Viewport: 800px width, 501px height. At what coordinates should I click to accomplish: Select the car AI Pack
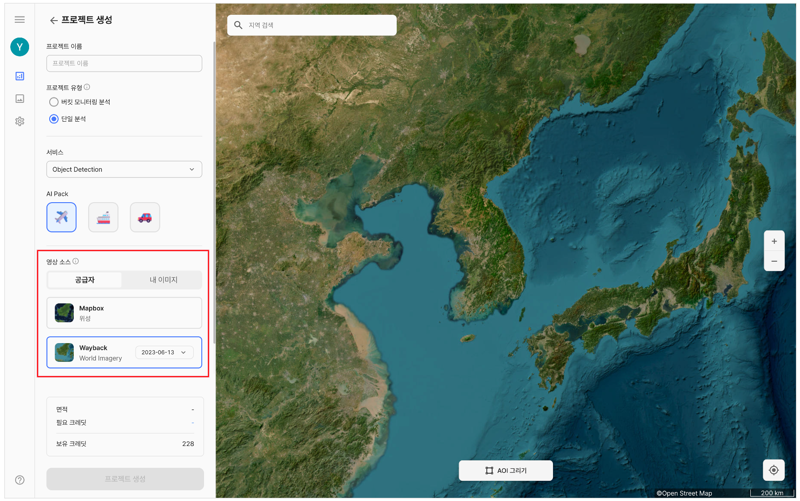tap(145, 217)
